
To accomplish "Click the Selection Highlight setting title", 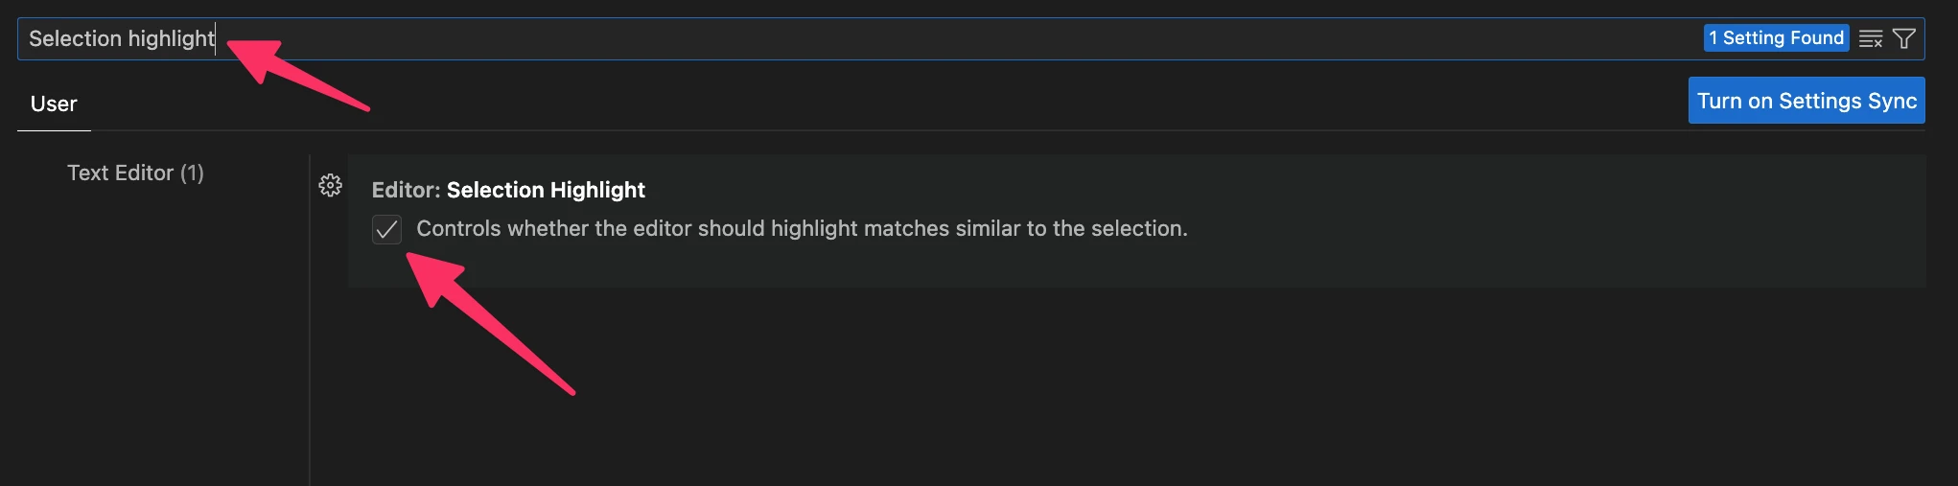I will (546, 190).
